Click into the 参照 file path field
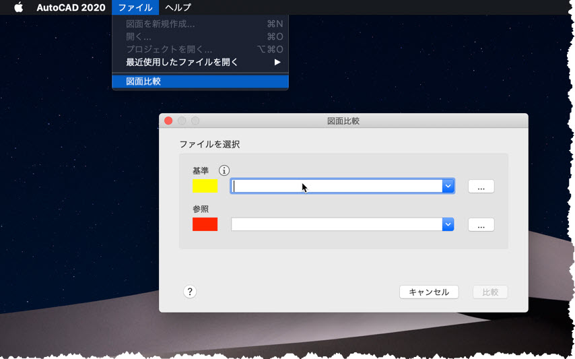 point(337,224)
